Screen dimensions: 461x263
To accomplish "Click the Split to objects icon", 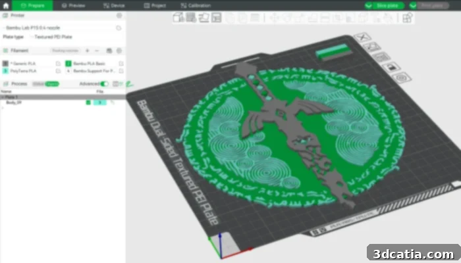I will tap(230, 18).
